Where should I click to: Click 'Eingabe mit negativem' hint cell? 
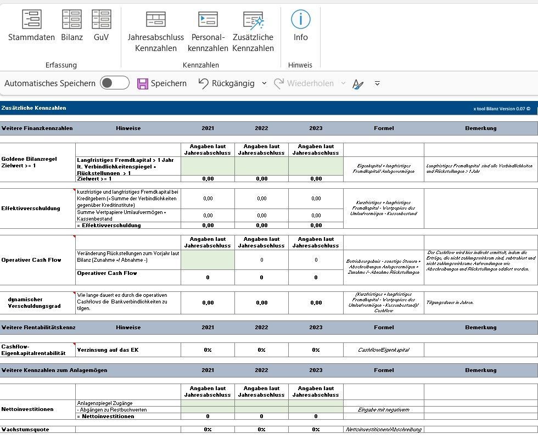tap(384, 410)
